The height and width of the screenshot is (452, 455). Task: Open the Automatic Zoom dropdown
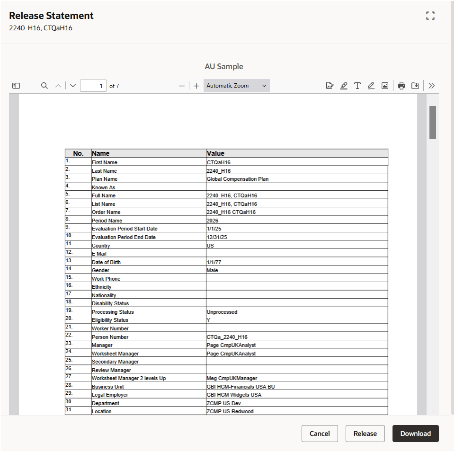tap(236, 86)
